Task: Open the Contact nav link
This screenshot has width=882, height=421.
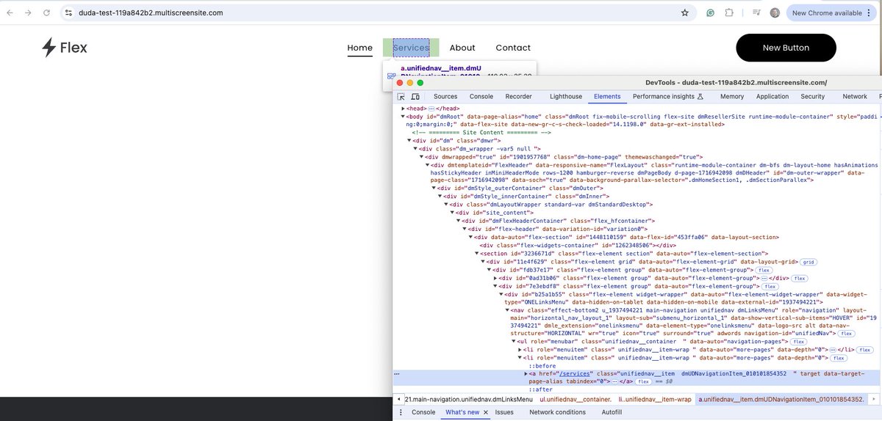Action: (513, 48)
